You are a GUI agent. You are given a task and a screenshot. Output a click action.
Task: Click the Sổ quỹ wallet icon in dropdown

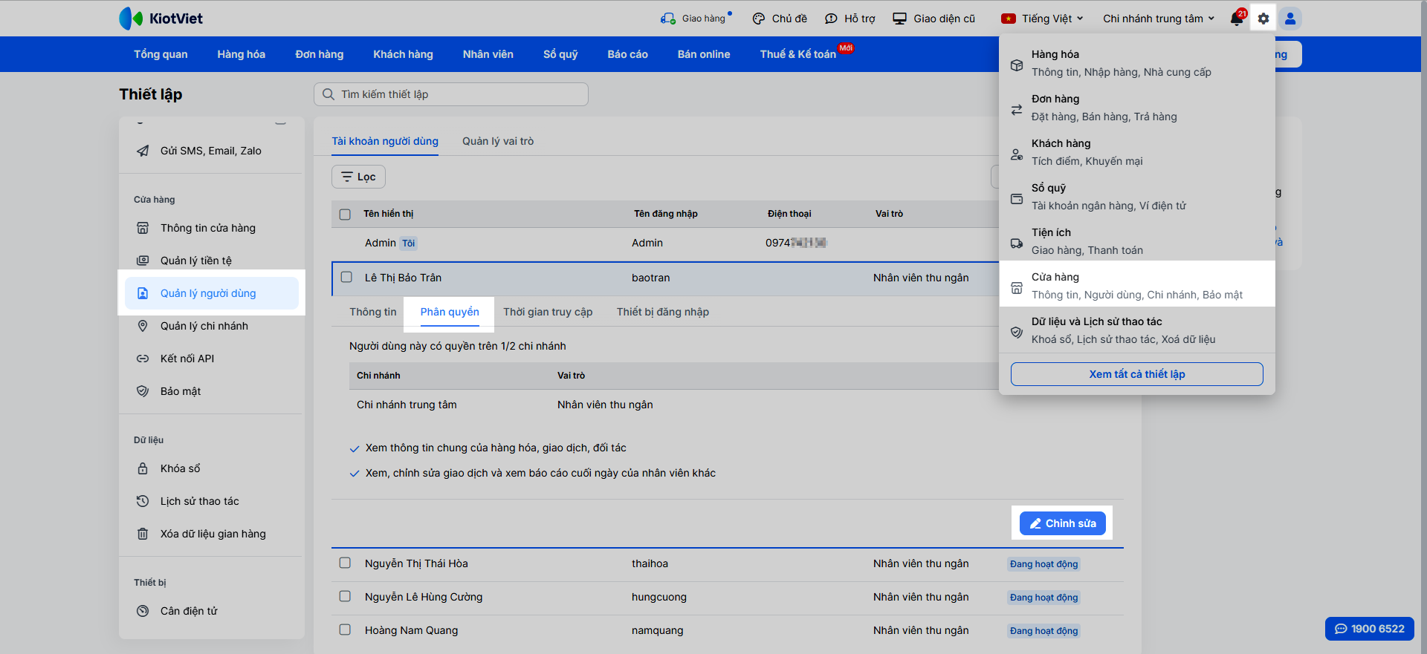tap(1017, 198)
